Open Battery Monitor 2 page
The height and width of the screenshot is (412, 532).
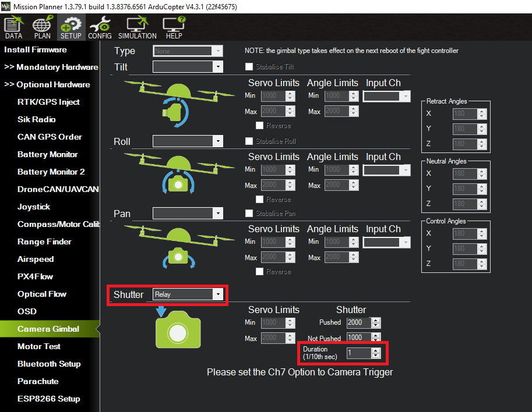(51, 172)
